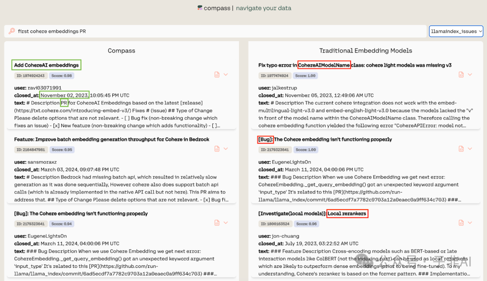This screenshot has height=281, width=487.
Task: Click the navigate your data tagline
Action: (x=264, y=8)
